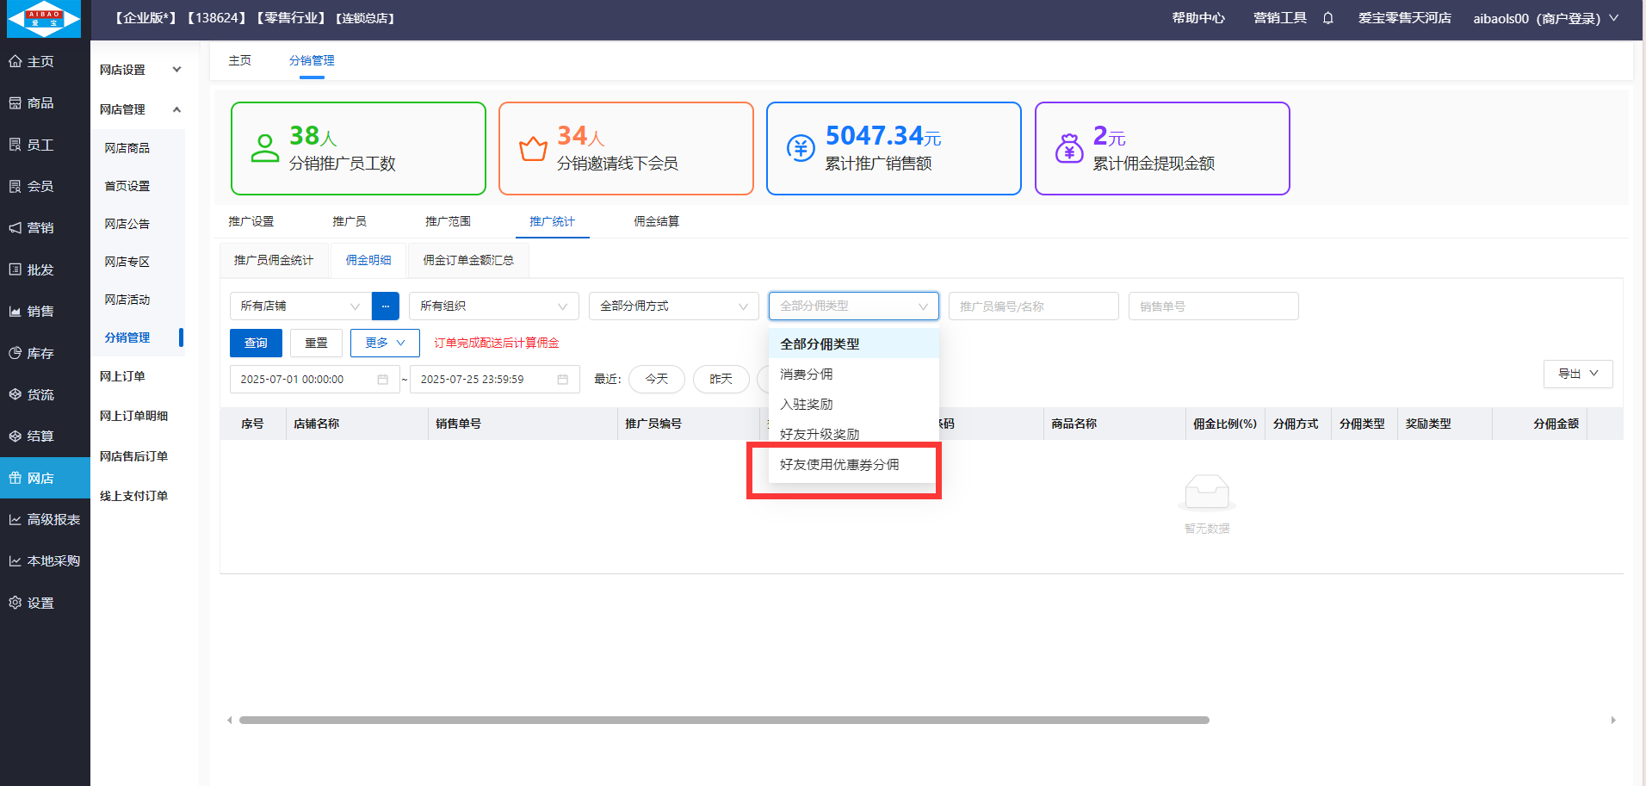The image size is (1646, 786).
Task: Click the notification bell icon
Action: (1327, 18)
